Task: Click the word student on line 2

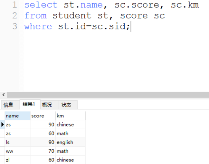Action: tap(72, 16)
